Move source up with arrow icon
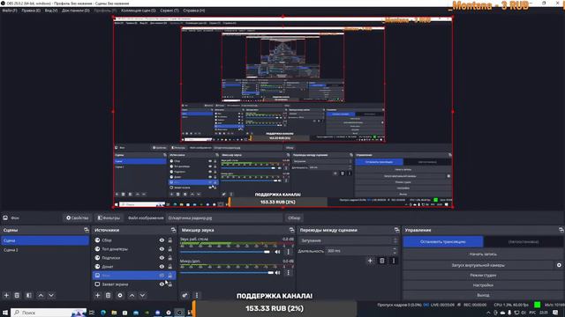565x317 pixels. pos(132,295)
